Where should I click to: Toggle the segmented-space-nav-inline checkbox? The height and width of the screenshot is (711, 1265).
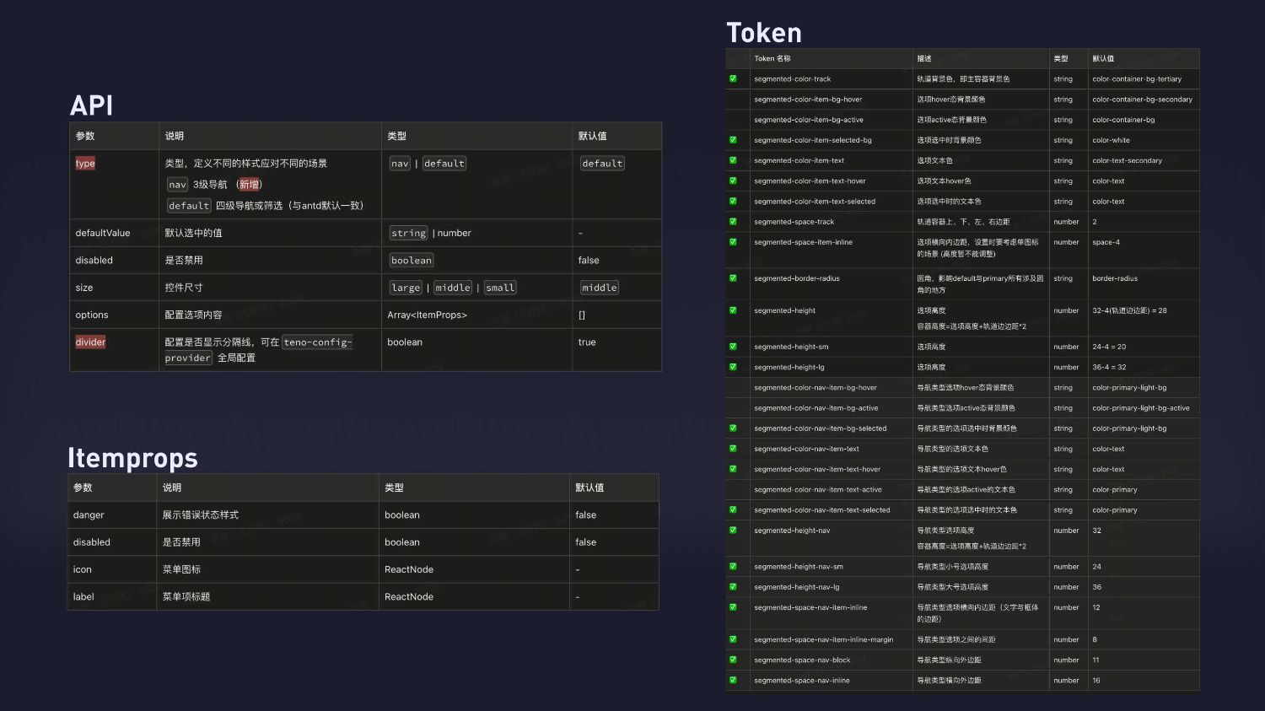(x=733, y=681)
